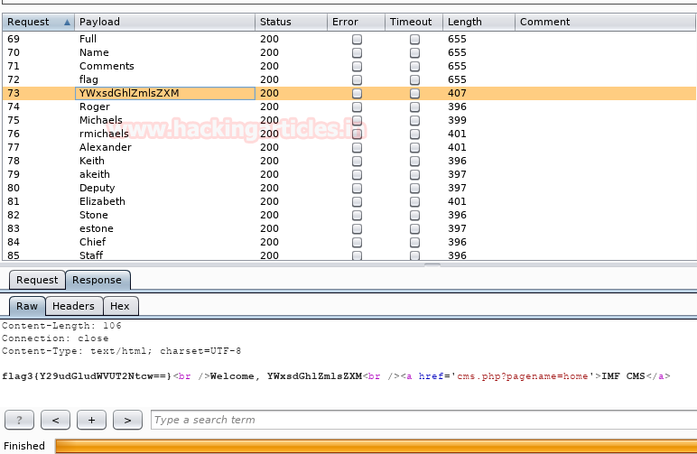
Task: Select the Michaels payload row
Action: 348,120
